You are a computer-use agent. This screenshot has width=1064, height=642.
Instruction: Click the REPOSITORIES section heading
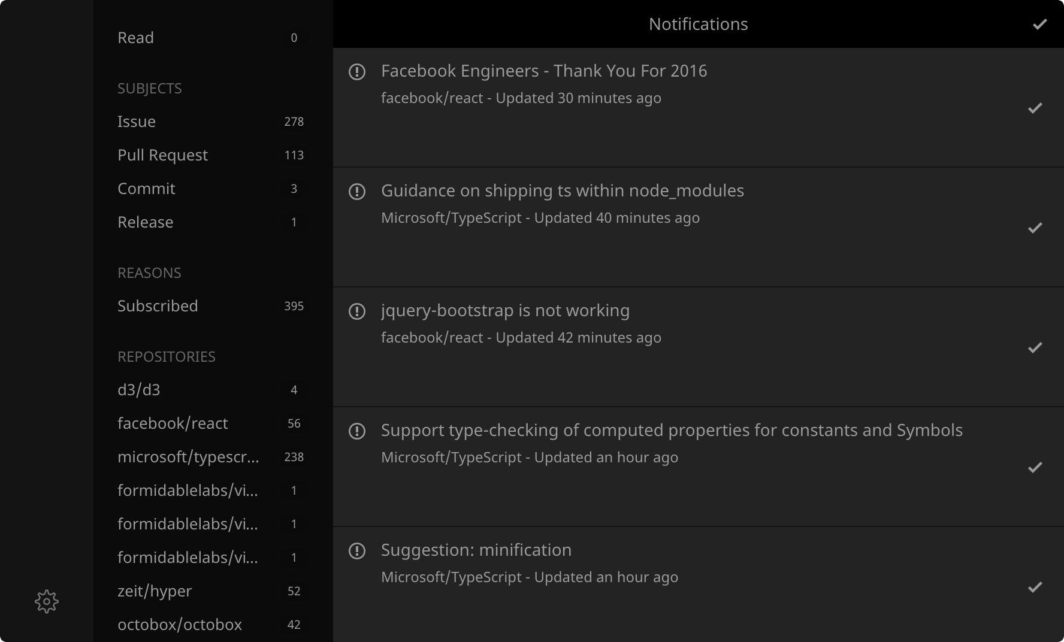tap(167, 357)
